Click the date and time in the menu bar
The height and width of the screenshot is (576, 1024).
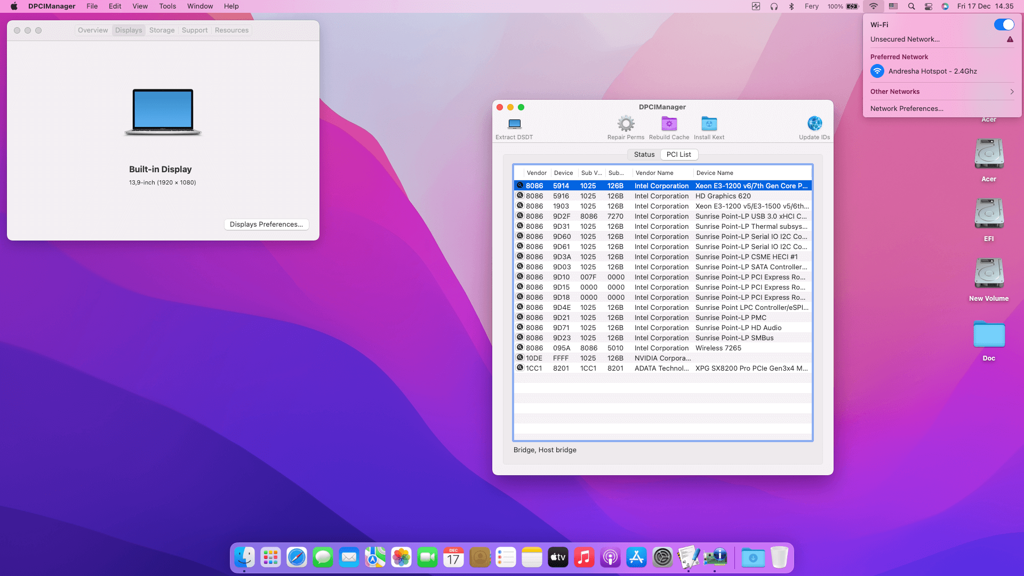tap(985, 6)
